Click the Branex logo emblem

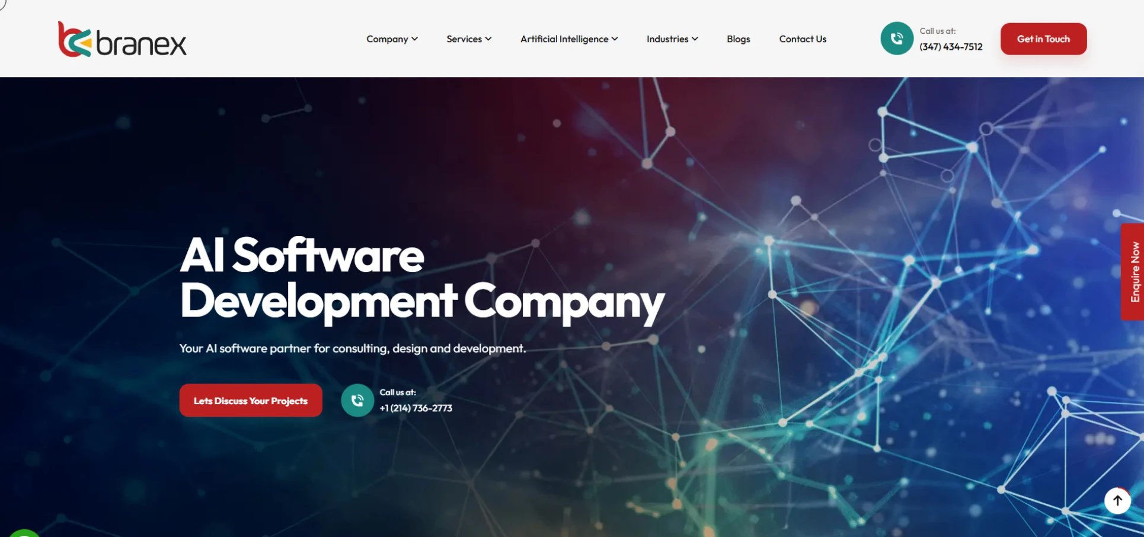tap(74, 40)
